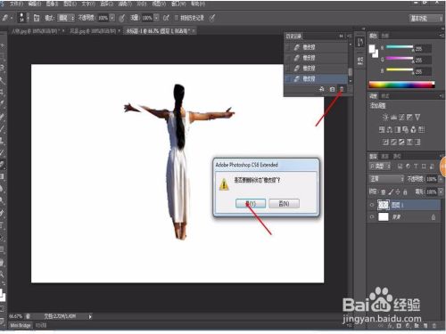Click the status bar info arrow next to 文档
This screenshot has width=446, height=334.
tap(90, 316)
